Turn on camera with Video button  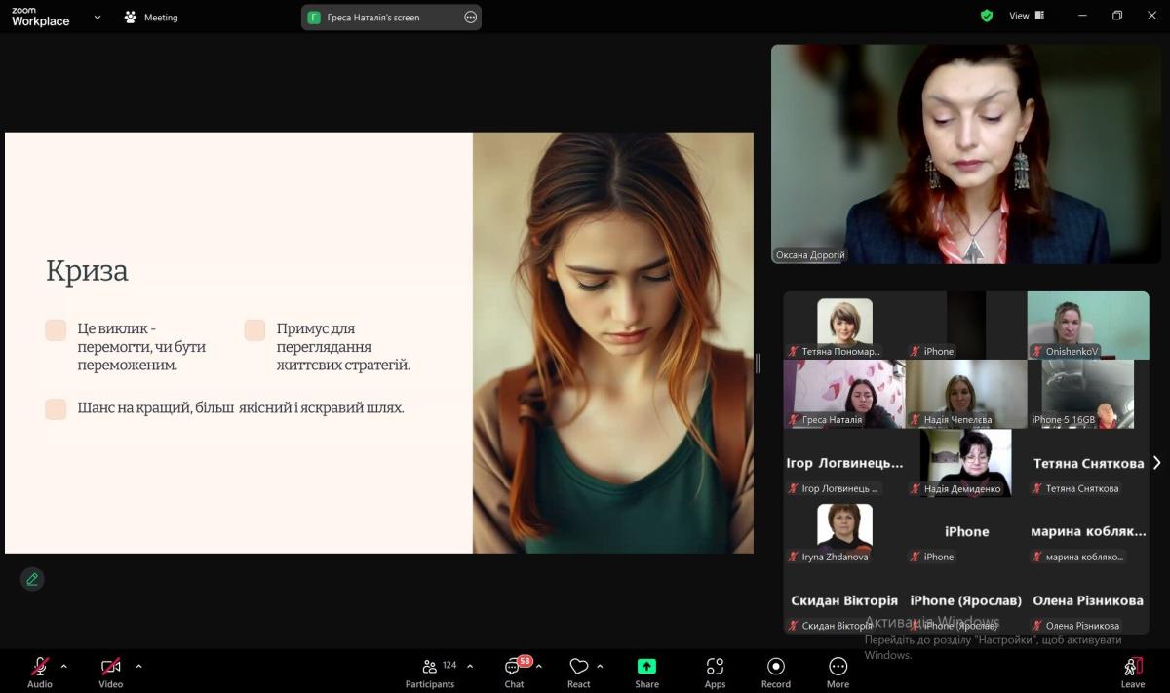coord(111,669)
